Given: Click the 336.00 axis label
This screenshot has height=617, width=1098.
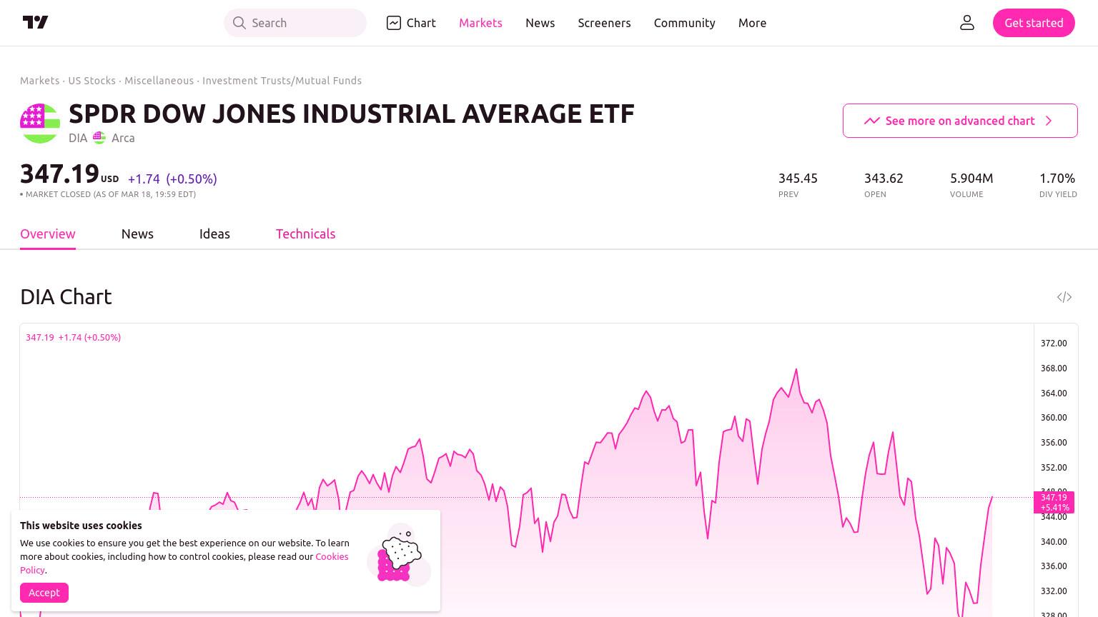Looking at the screenshot, I should (1054, 566).
